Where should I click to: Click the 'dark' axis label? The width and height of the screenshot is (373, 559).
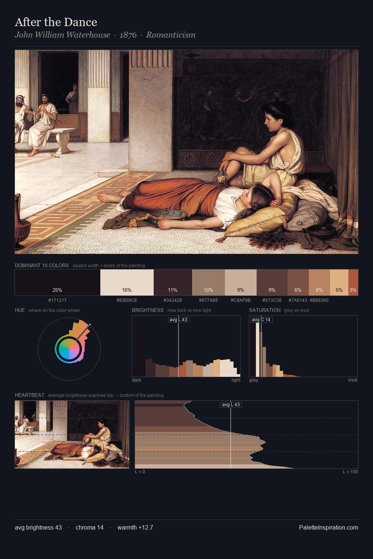click(x=137, y=380)
